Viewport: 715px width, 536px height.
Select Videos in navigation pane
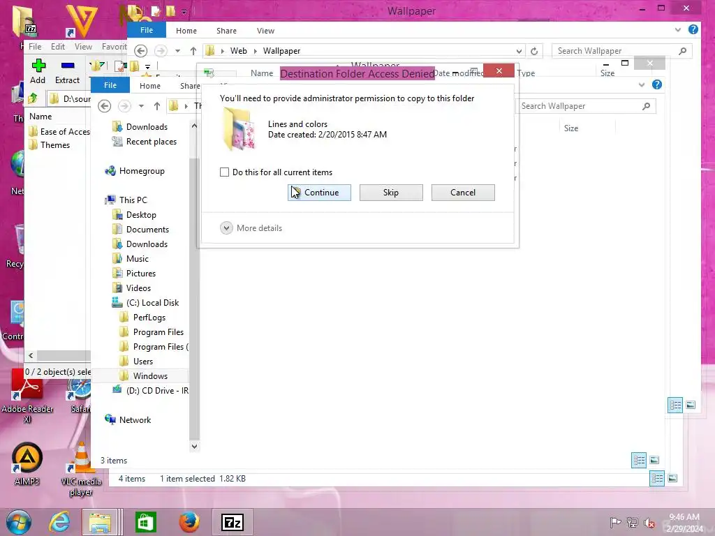click(x=132, y=288)
